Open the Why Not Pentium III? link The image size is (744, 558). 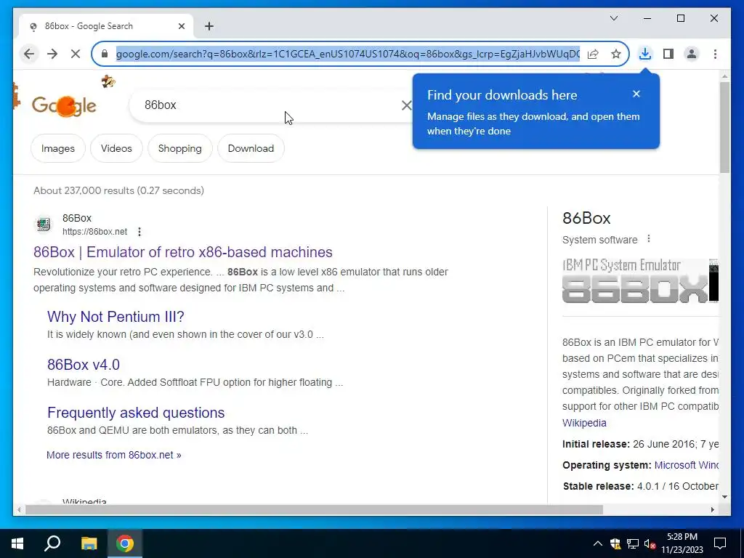(x=116, y=317)
